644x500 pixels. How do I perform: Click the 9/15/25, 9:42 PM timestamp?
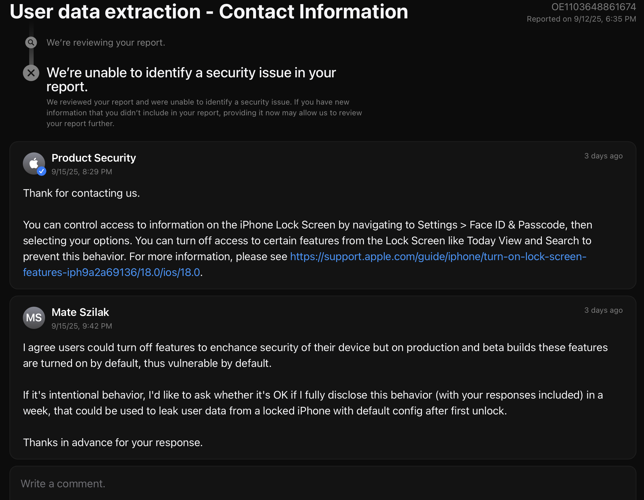82,326
